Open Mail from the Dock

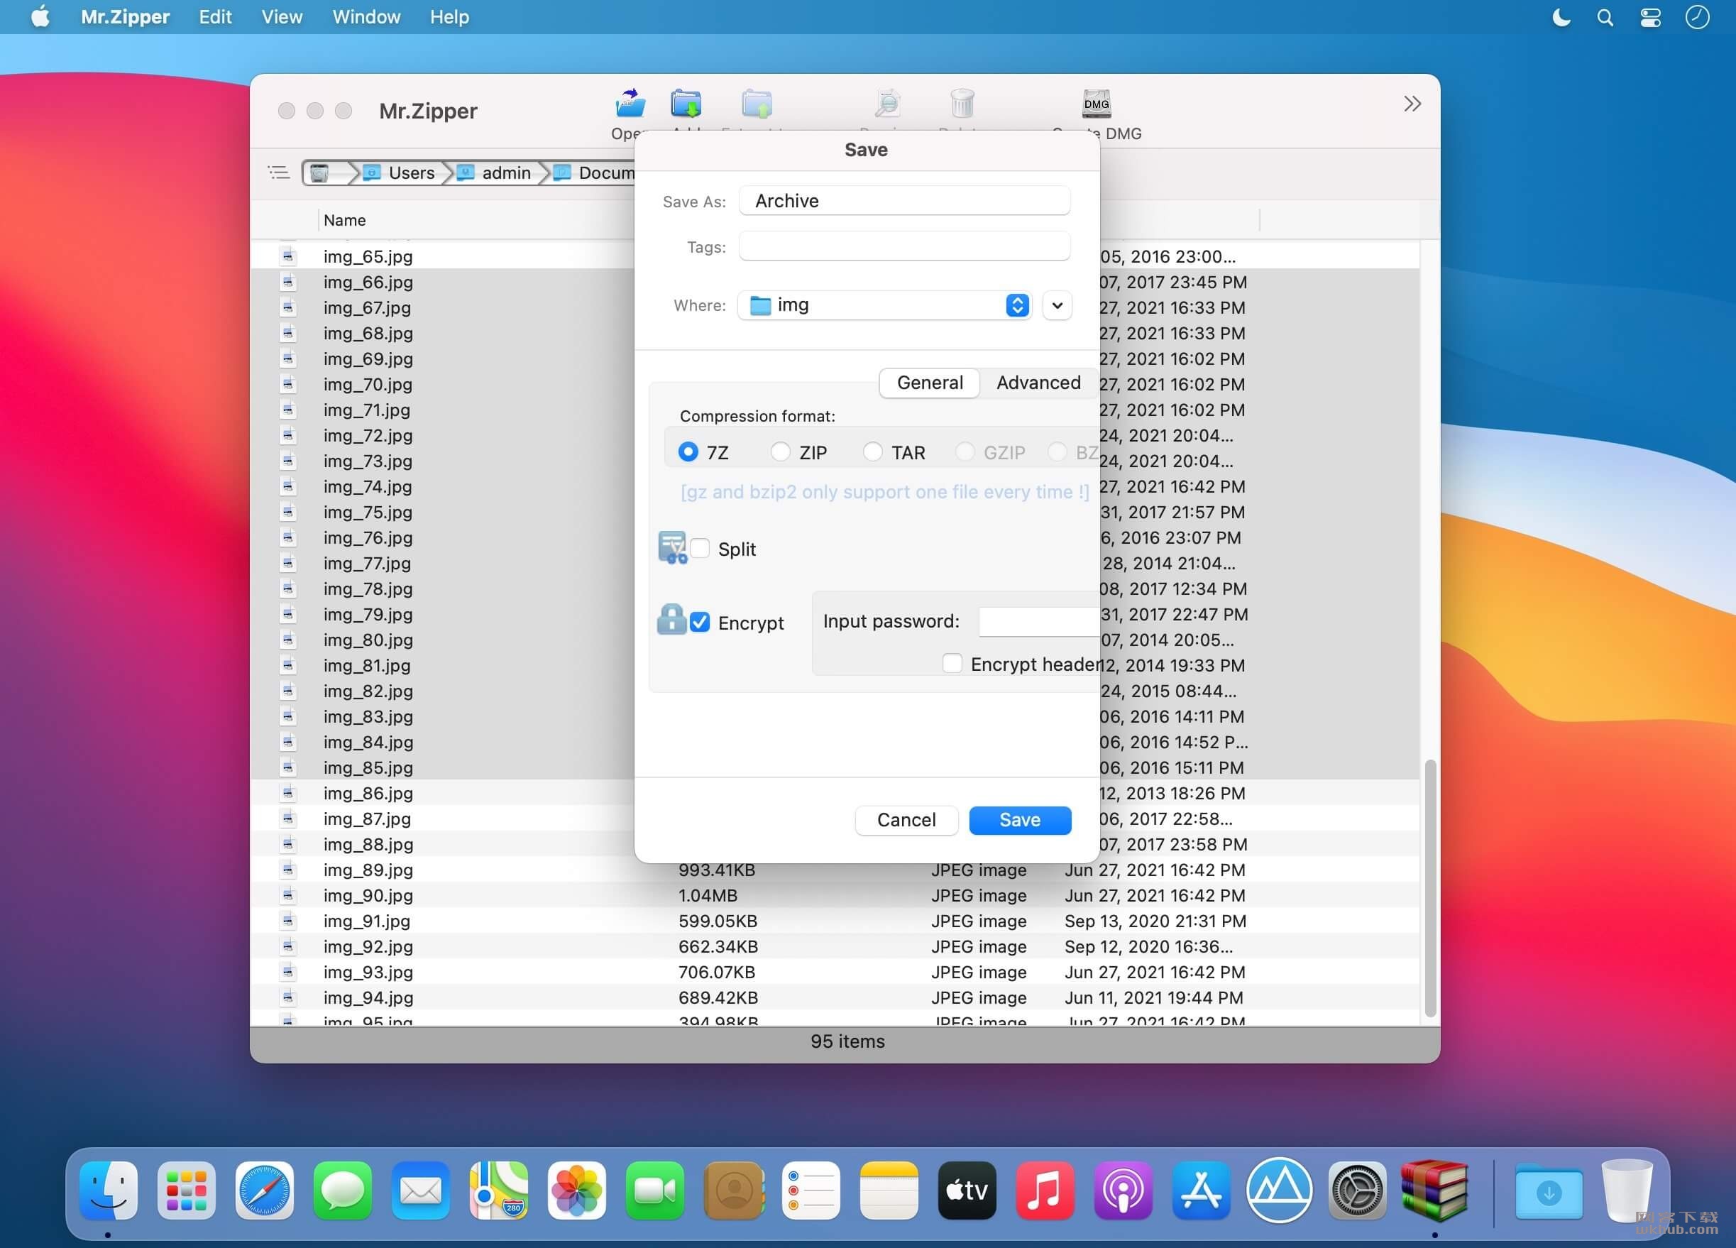tap(421, 1190)
